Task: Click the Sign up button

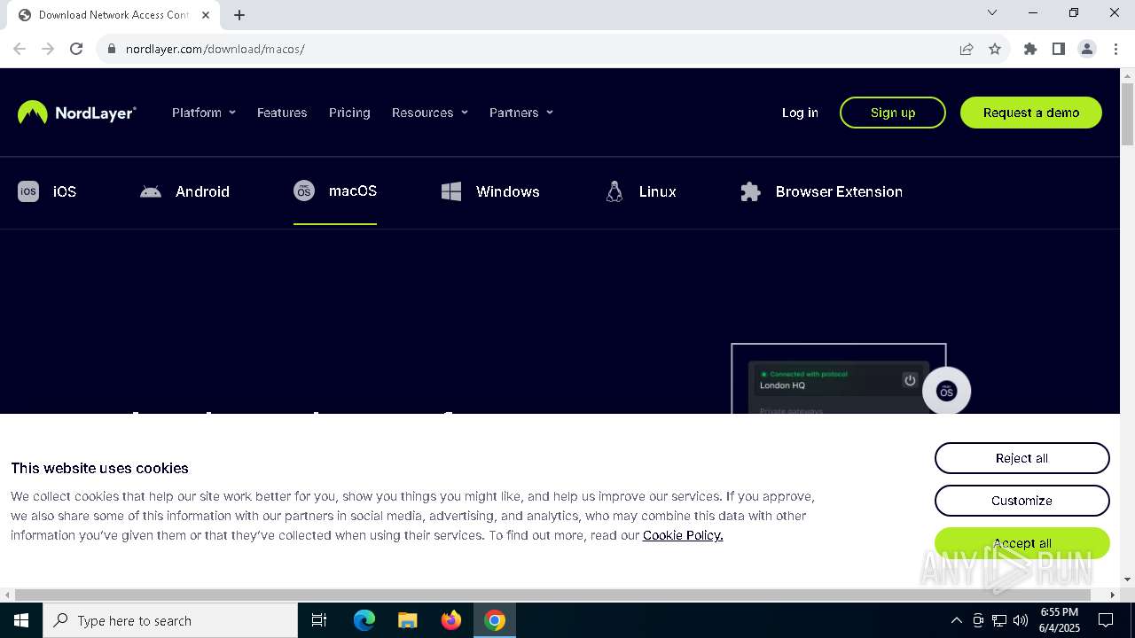Action: tap(893, 113)
